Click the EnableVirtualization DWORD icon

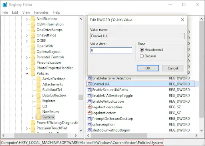coord(89,101)
